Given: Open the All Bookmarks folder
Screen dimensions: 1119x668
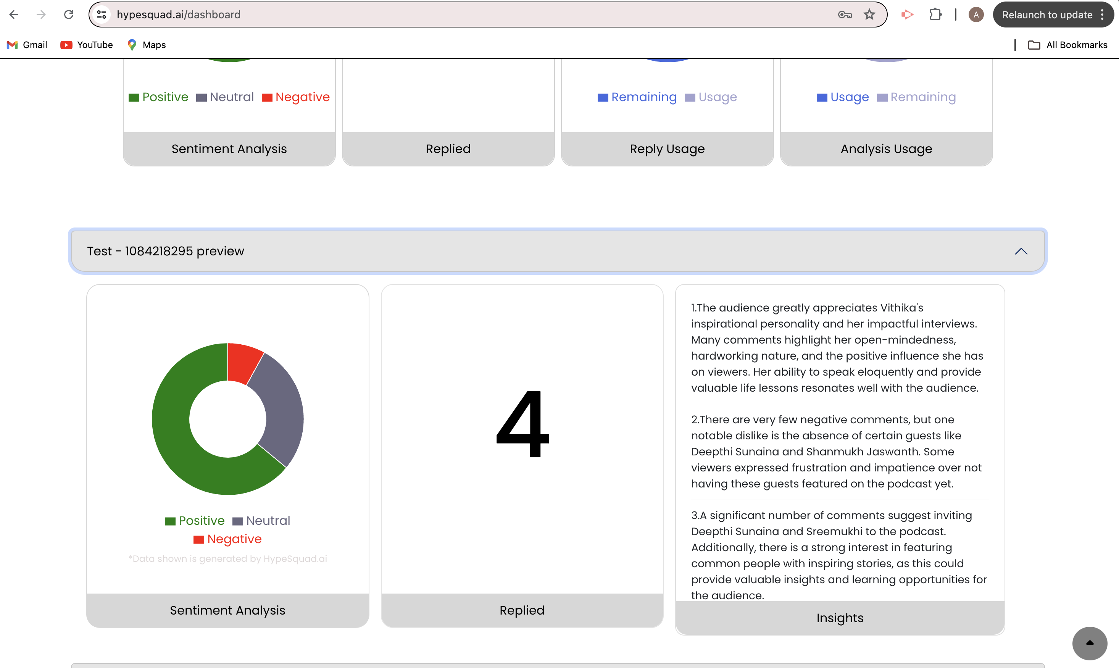Looking at the screenshot, I should coord(1068,45).
